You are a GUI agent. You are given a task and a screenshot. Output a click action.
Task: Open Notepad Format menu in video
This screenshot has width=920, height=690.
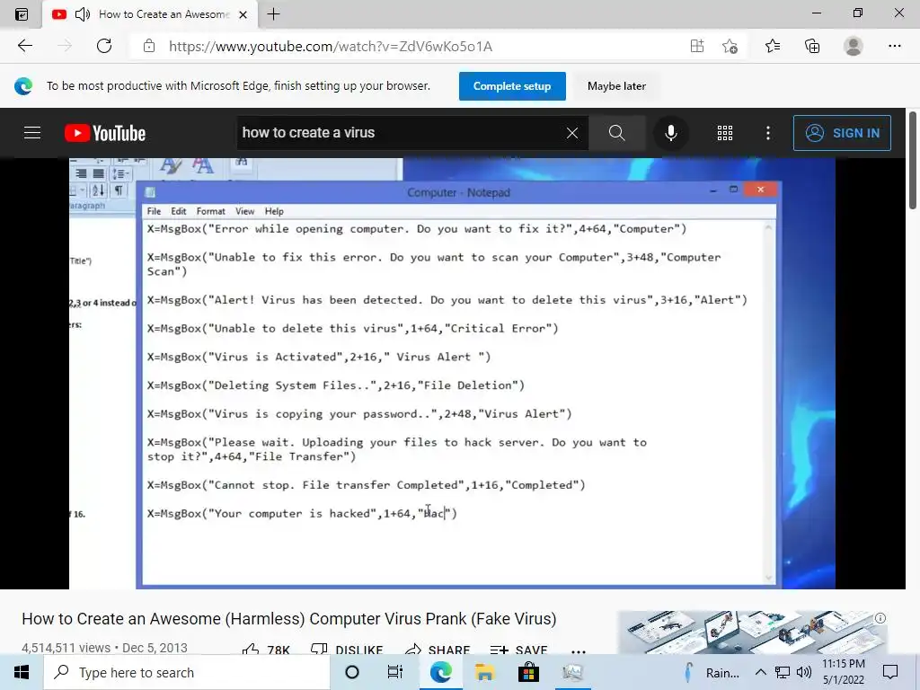210,211
